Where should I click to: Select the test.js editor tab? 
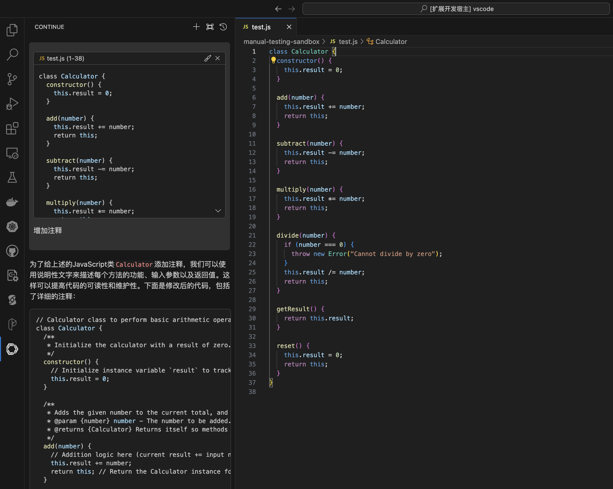point(261,27)
